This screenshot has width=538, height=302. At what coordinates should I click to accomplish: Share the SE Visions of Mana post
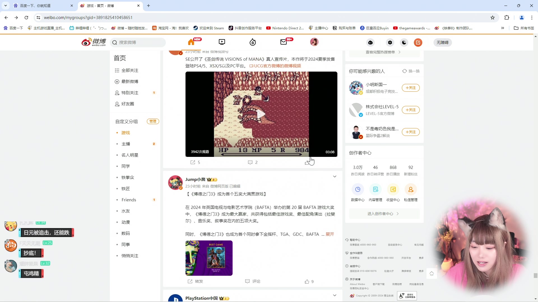click(195, 162)
